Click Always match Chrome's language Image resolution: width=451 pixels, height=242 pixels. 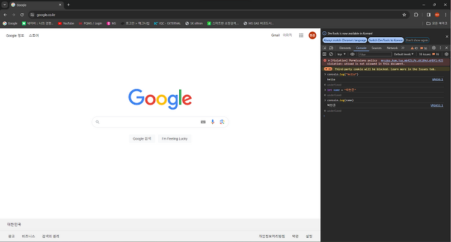point(345,40)
